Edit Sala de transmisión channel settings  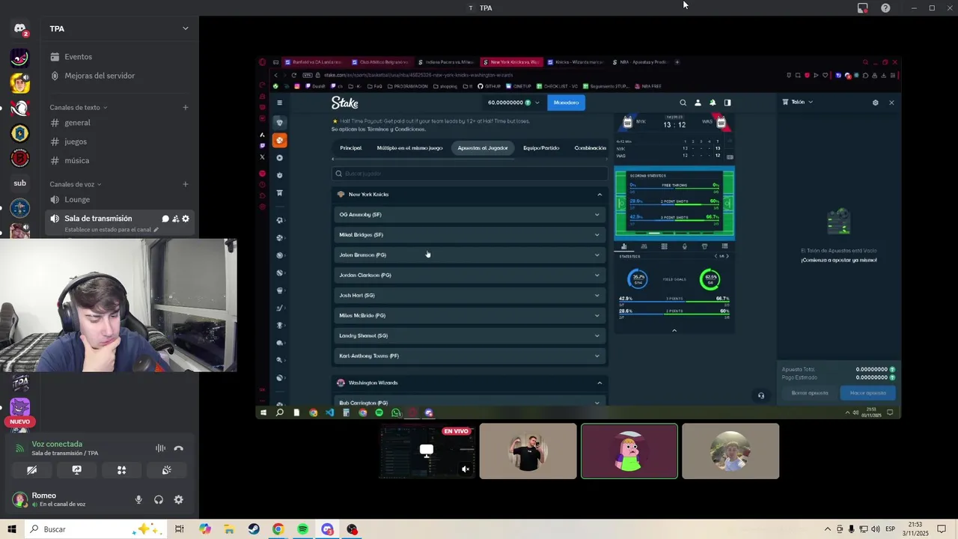pyautogui.click(x=186, y=219)
